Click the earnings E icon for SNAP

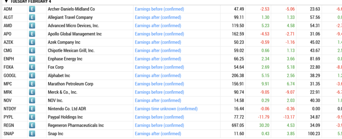tap(32, 134)
